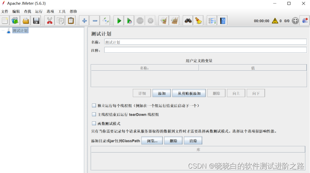Click the 向上 button
This screenshot has width=310, height=173.
coord(236,93)
